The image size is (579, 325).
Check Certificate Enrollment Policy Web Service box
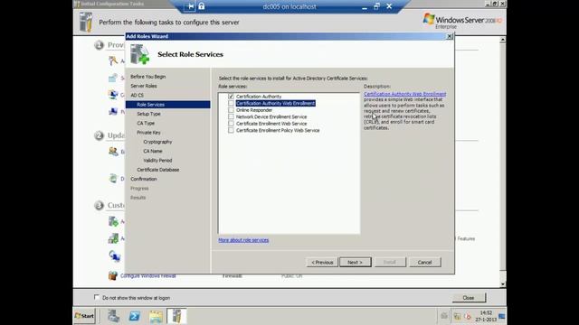(x=232, y=130)
